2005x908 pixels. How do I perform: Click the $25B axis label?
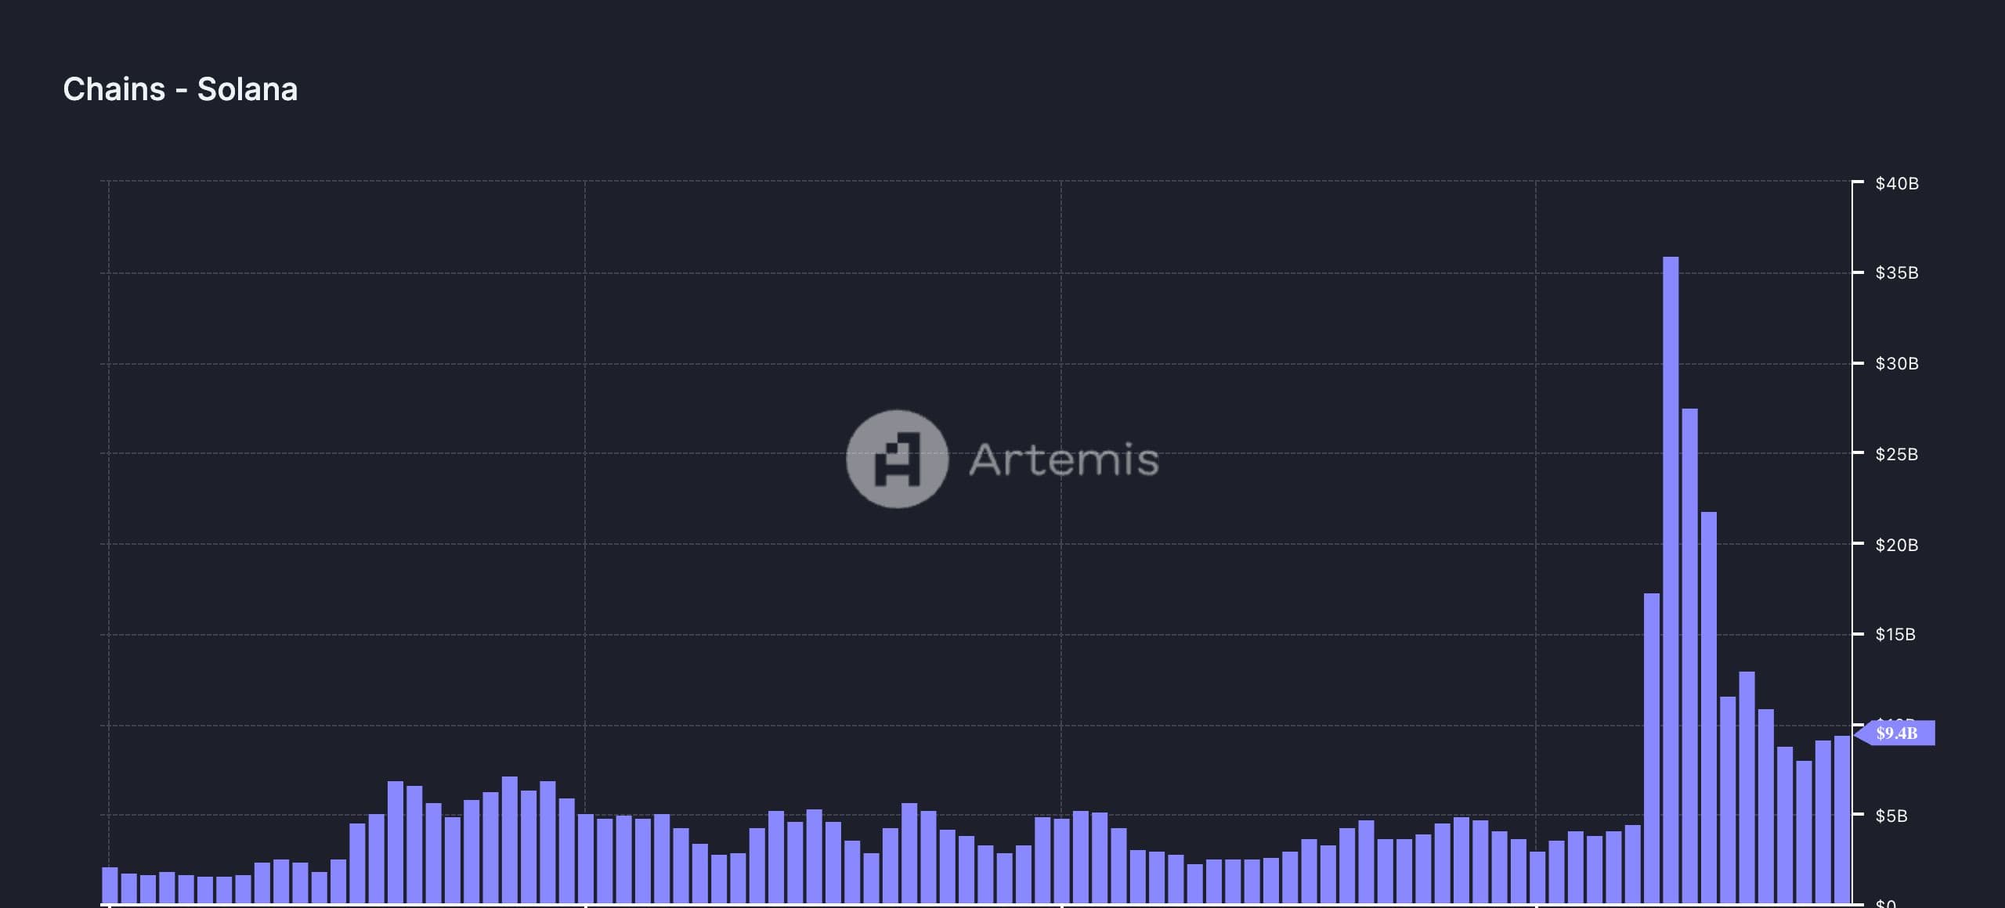[x=1896, y=454]
